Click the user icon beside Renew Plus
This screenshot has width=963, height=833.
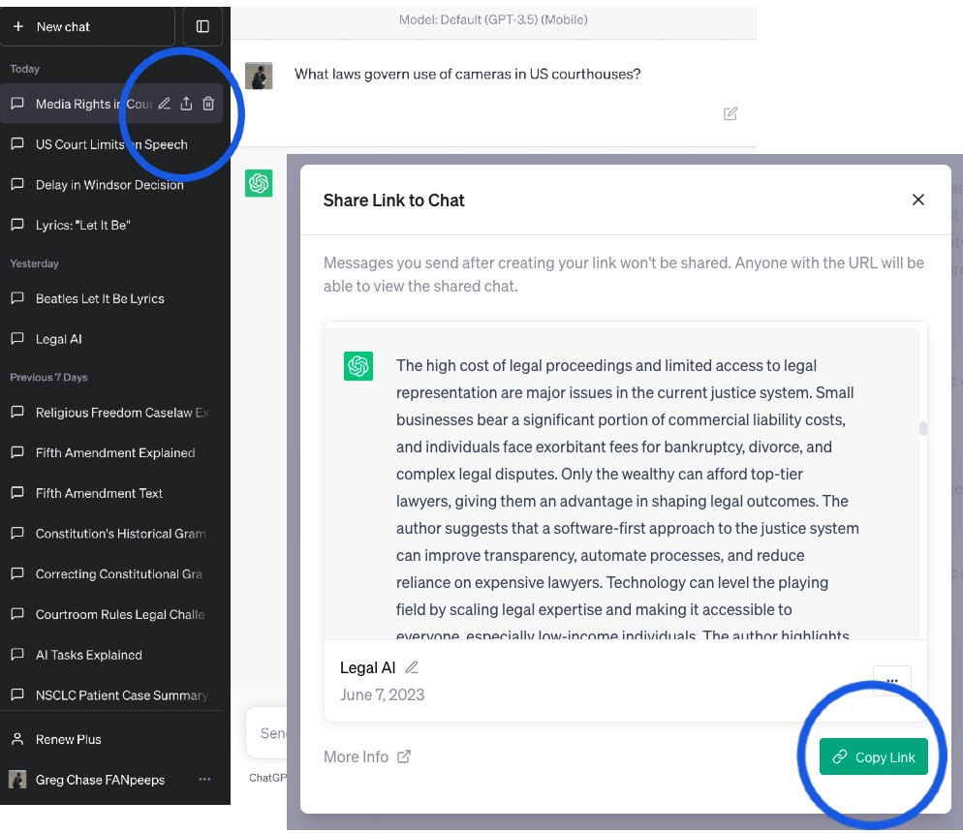coord(17,739)
